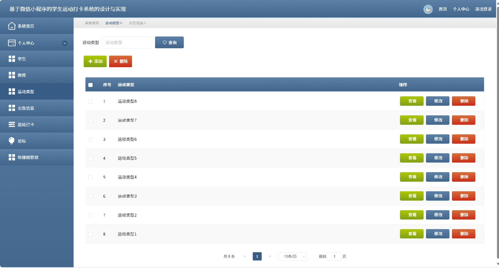Close the 公告信息 tab with its X
This screenshot has height=268, width=499.
tap(145, 23)
